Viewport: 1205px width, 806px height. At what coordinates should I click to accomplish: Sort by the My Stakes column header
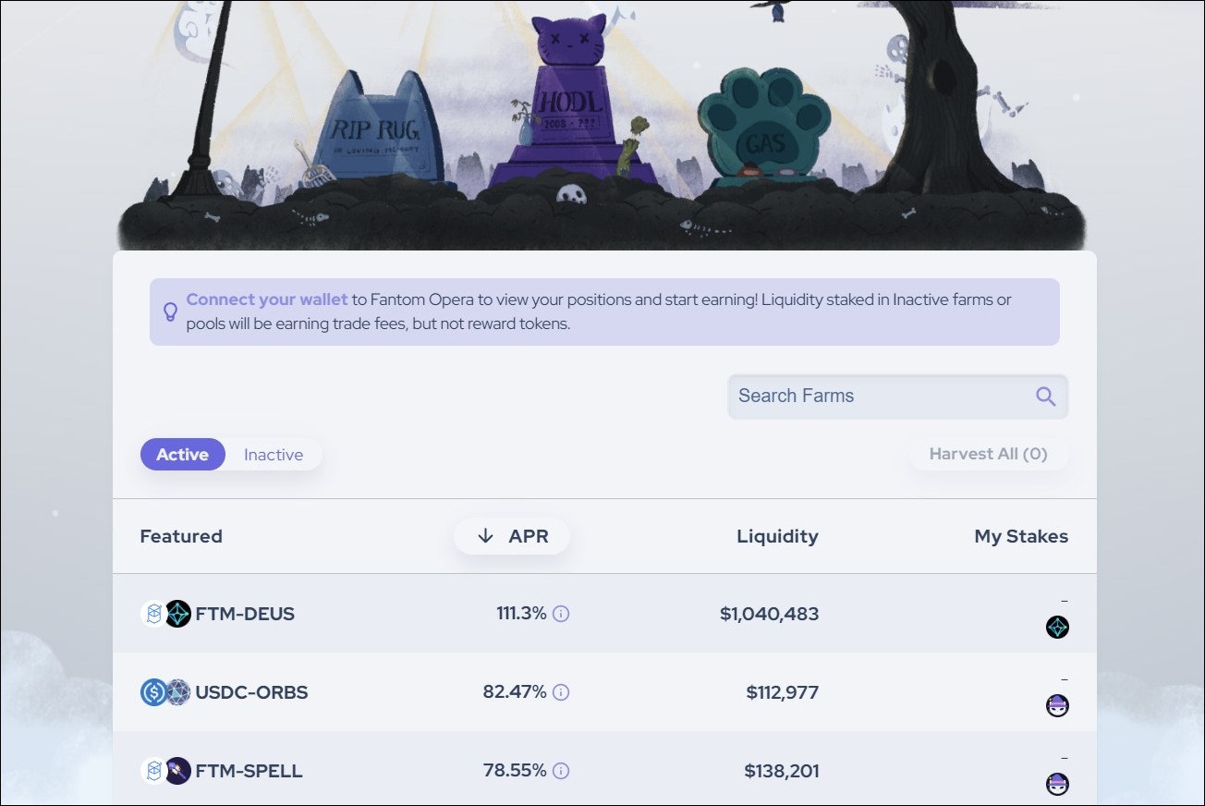point(1021,536)
